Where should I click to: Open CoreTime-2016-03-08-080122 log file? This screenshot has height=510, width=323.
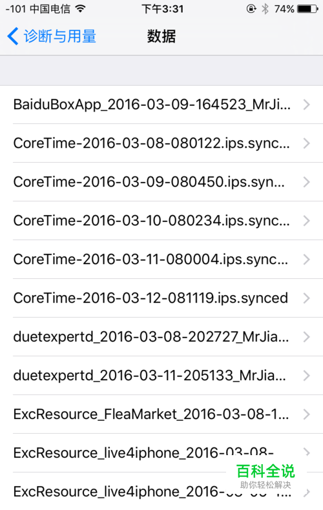(x=161, y=143)
